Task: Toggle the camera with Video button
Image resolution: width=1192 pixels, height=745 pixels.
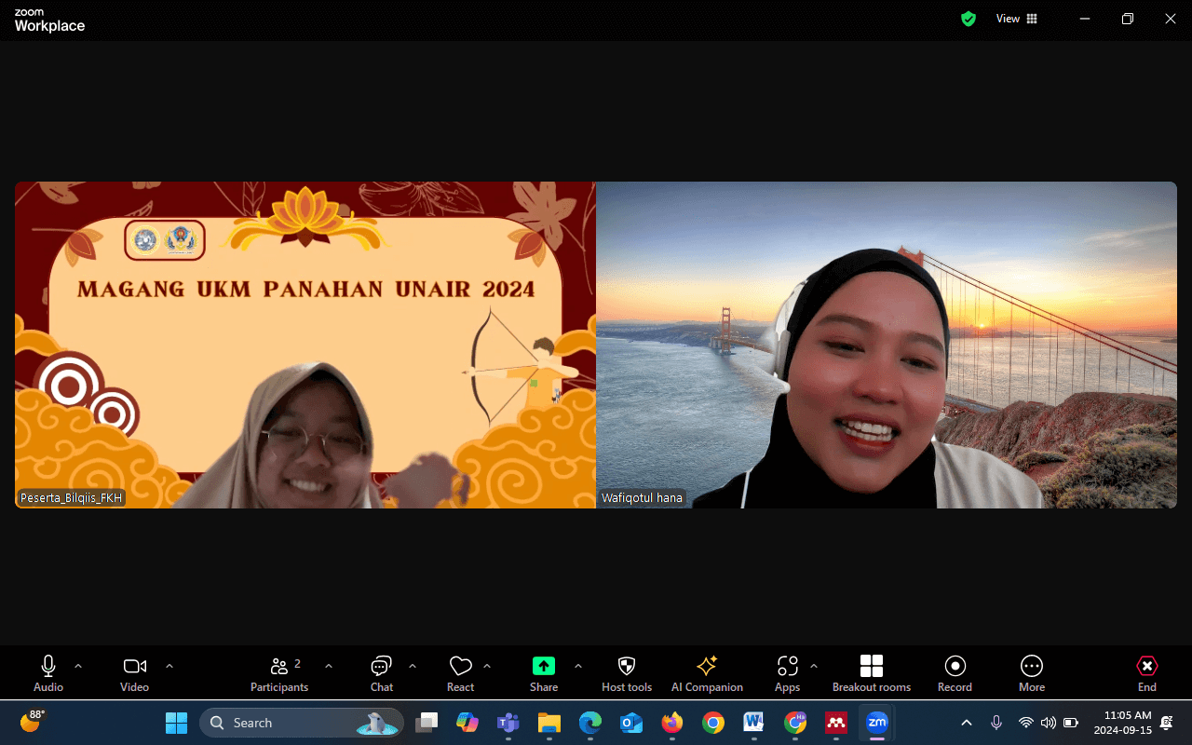Action: click(135, 674)
